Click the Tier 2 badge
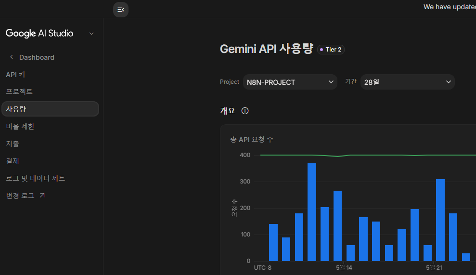 click(331, 50)
